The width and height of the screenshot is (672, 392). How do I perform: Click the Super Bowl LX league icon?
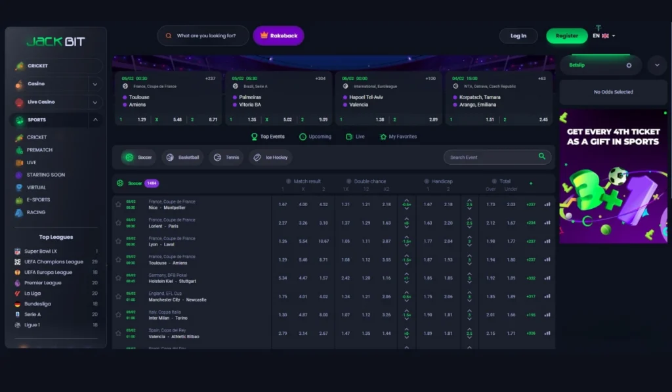pos(18,251)
